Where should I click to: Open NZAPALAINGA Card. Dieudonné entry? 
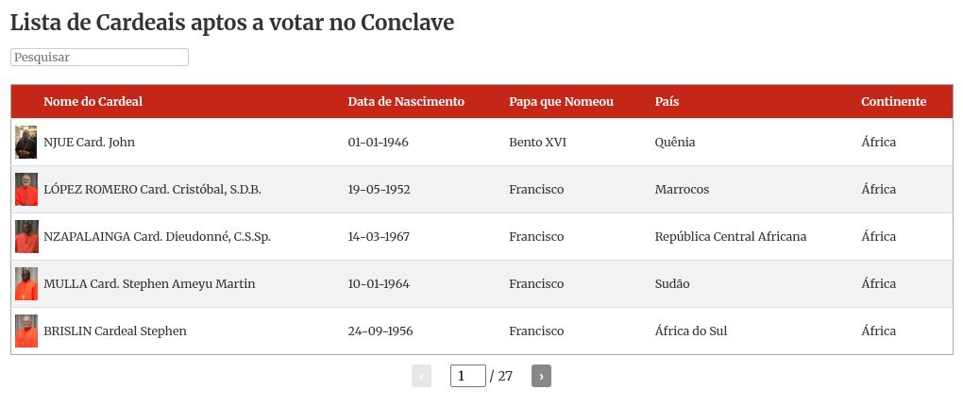[157, 237]
